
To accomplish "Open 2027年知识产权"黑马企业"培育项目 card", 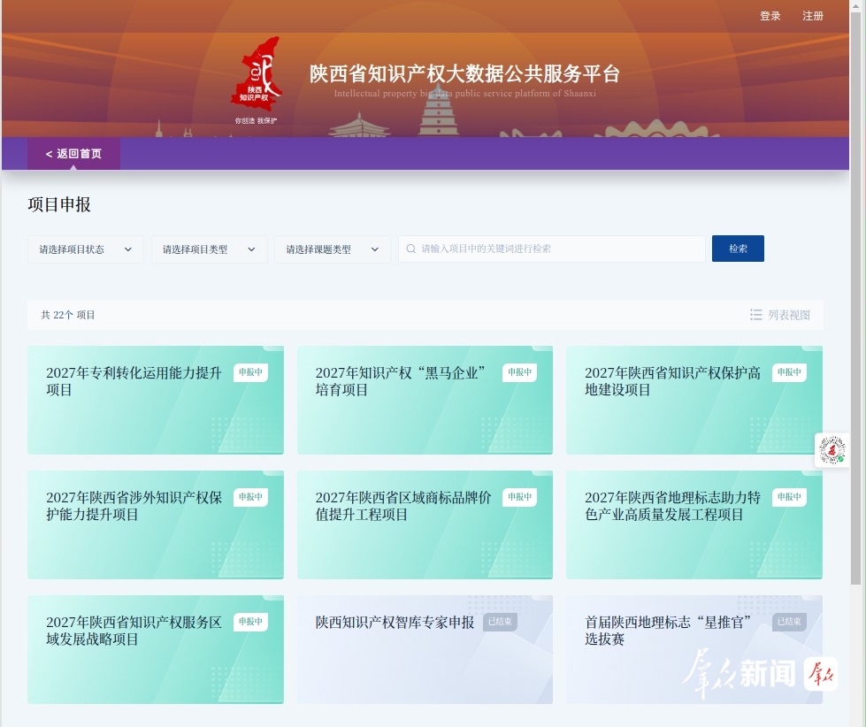I will coord(425,401).
